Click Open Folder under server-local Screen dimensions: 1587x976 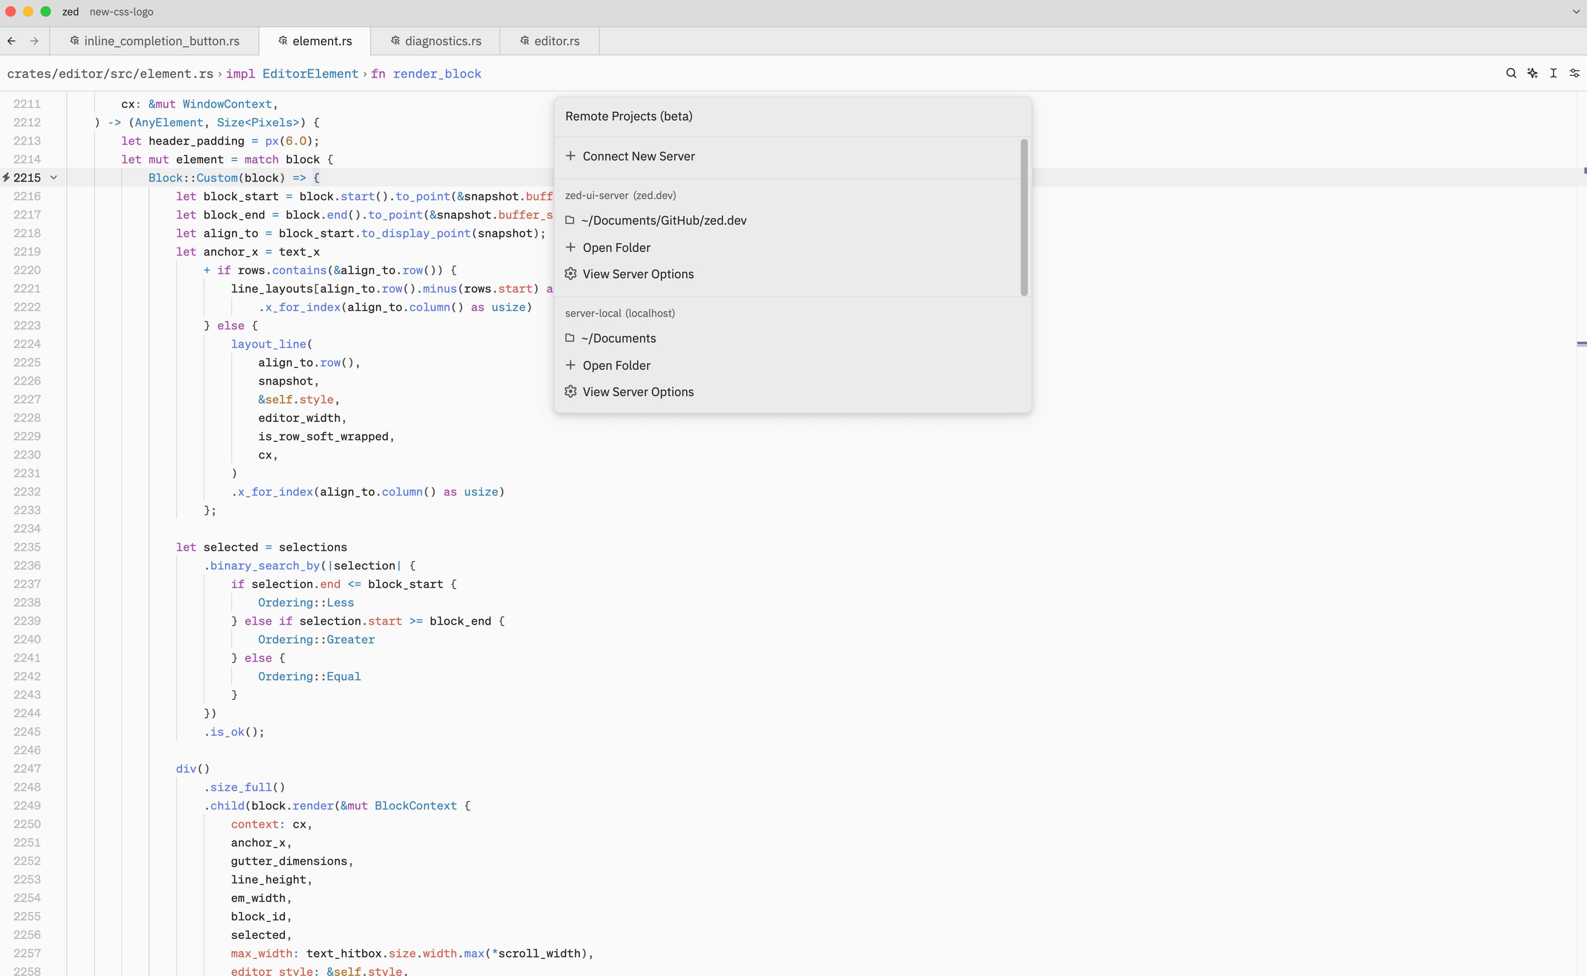[x=616, y=365]
